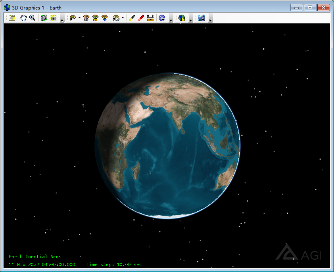
Task: Click the 3D Graphics 1 - Earth title bar
Action: point(36,7)
